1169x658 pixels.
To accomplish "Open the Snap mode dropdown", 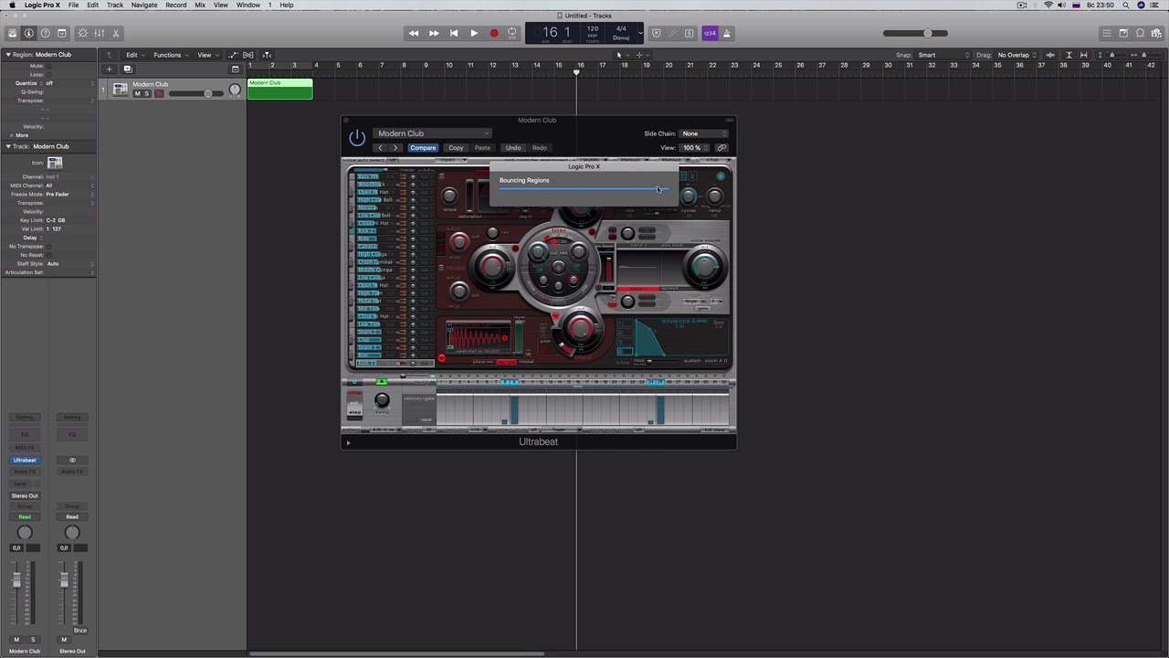I will pos(941,55).
